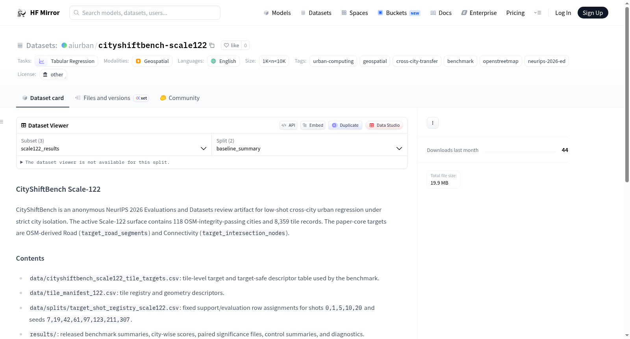Open Docs in top navigation
Image resolution: width=630 pixels, height=339 pixels.
[x=441, y=13]
